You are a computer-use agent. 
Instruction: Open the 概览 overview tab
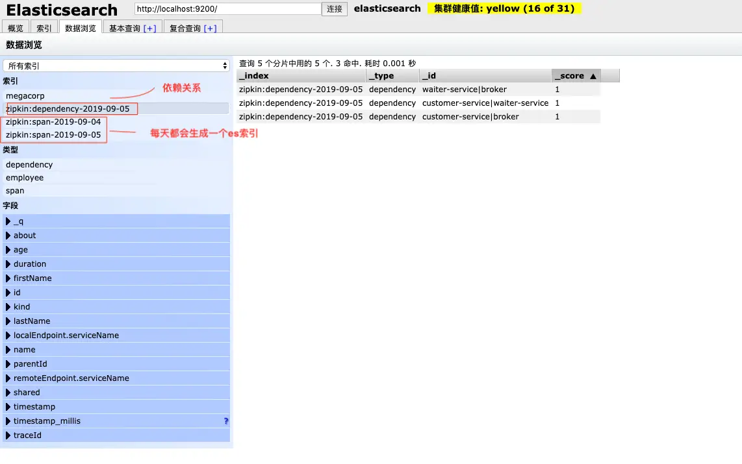coord(16,28)
